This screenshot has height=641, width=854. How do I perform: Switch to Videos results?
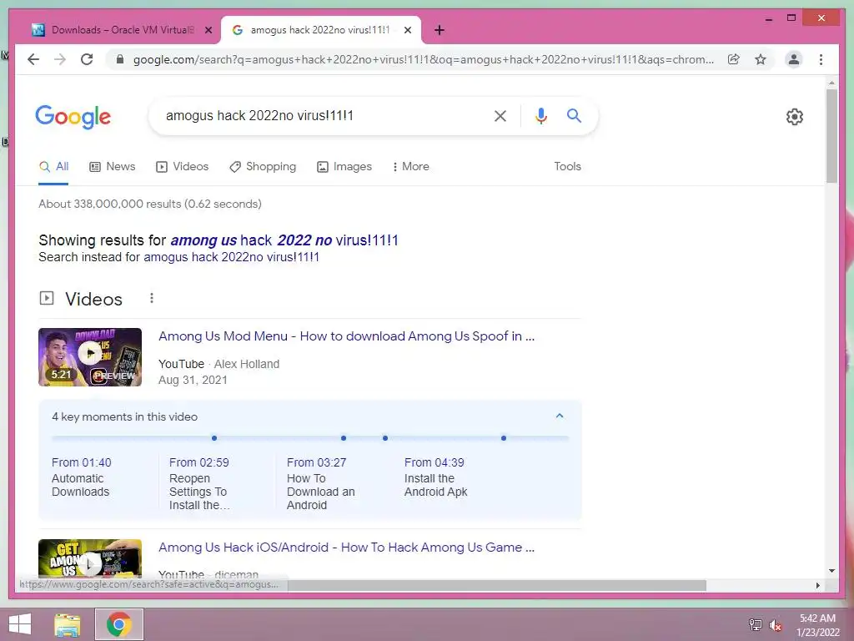coord(182,167)
